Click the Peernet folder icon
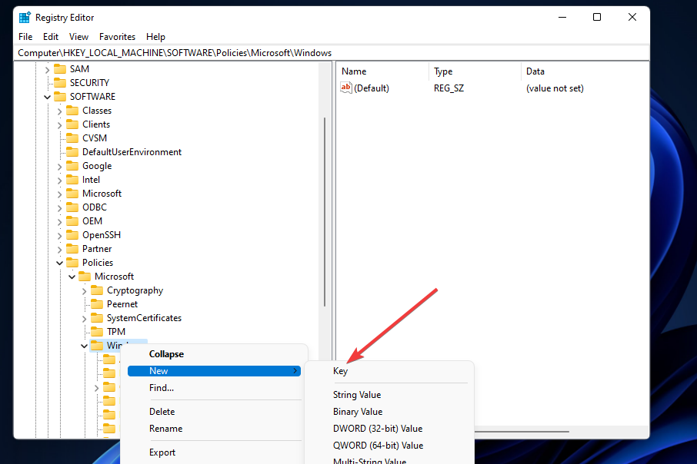This screenshot has height=464, width=697. [x=96, y=303]
